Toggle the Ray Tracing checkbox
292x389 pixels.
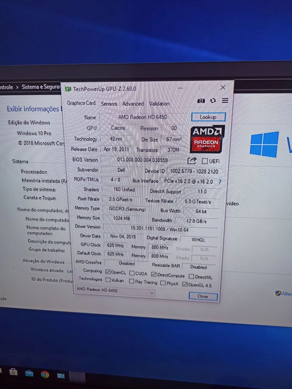pos(132,281)
